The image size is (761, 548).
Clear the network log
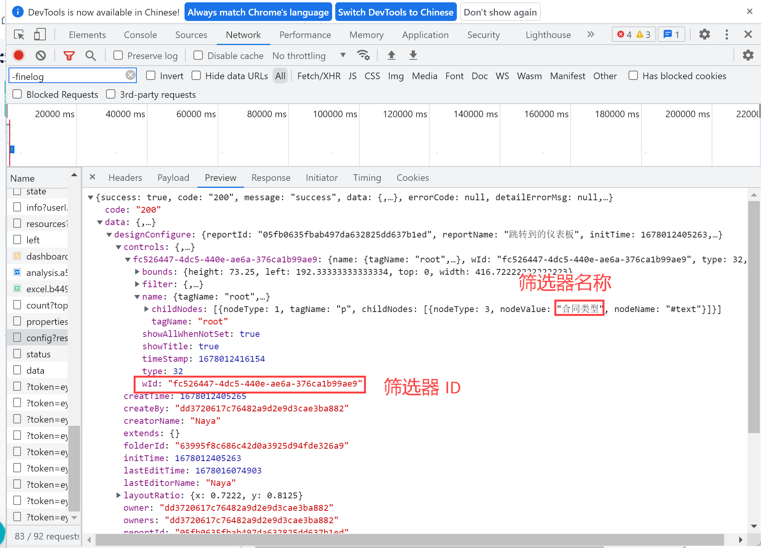point(41,55)
